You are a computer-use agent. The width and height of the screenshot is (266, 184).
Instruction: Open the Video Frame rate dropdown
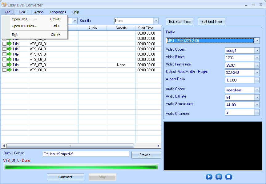click(257, 65)
